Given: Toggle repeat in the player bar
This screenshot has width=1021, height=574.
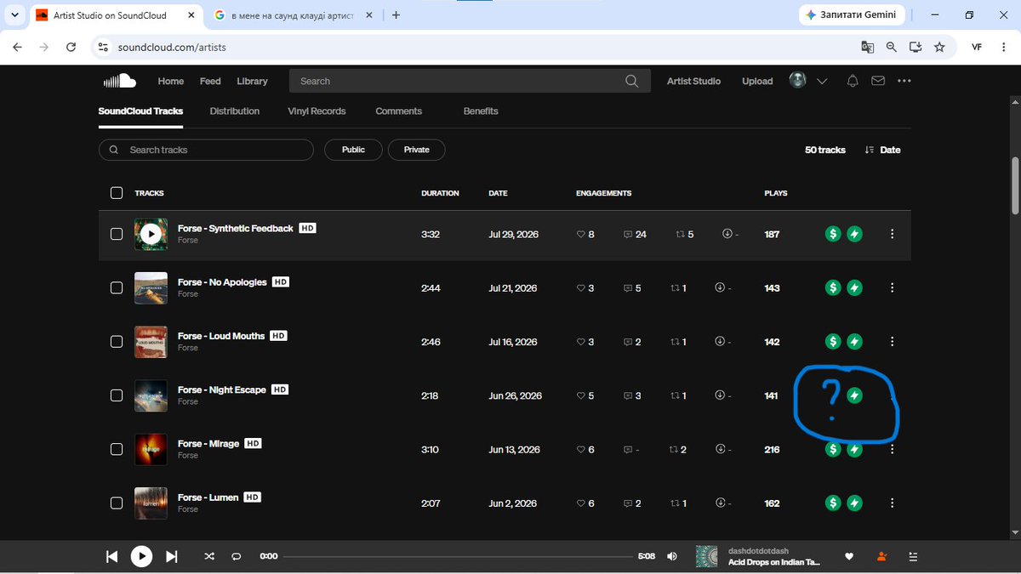Looking at the screenshot, I should click(x=237, y=556).
